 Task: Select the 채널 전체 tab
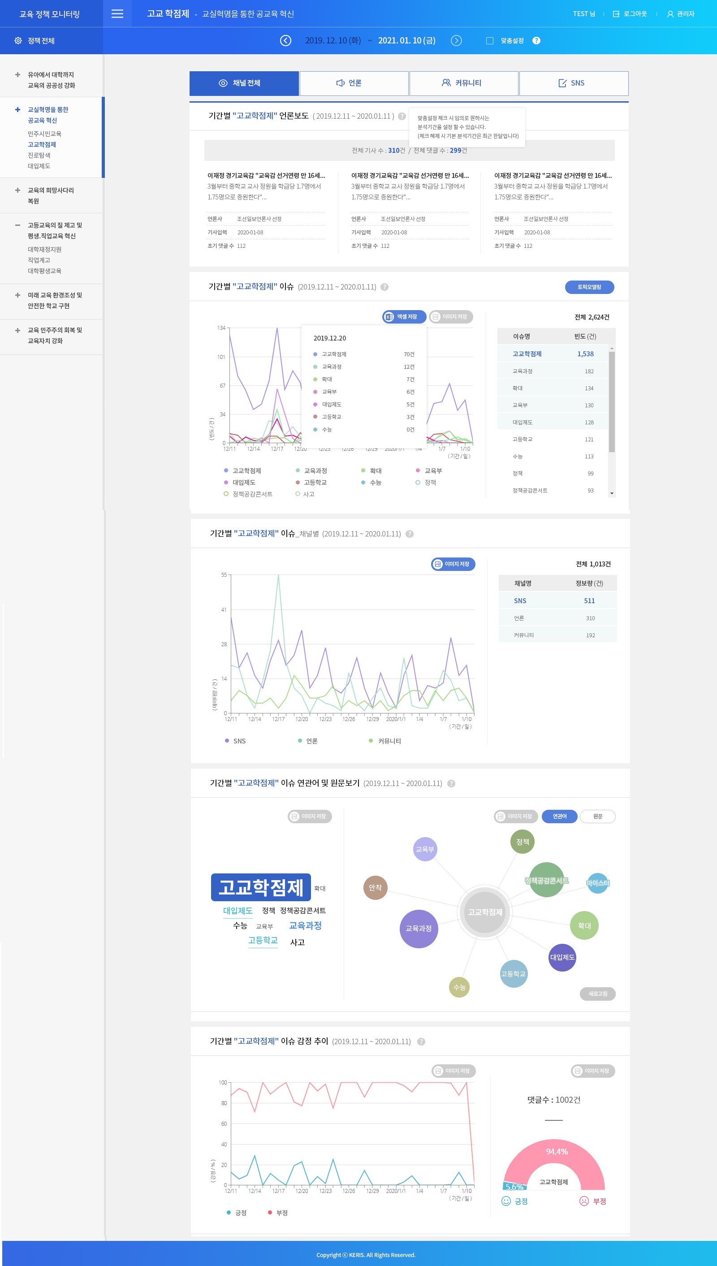pyautogui.click(x=244, y=83)
